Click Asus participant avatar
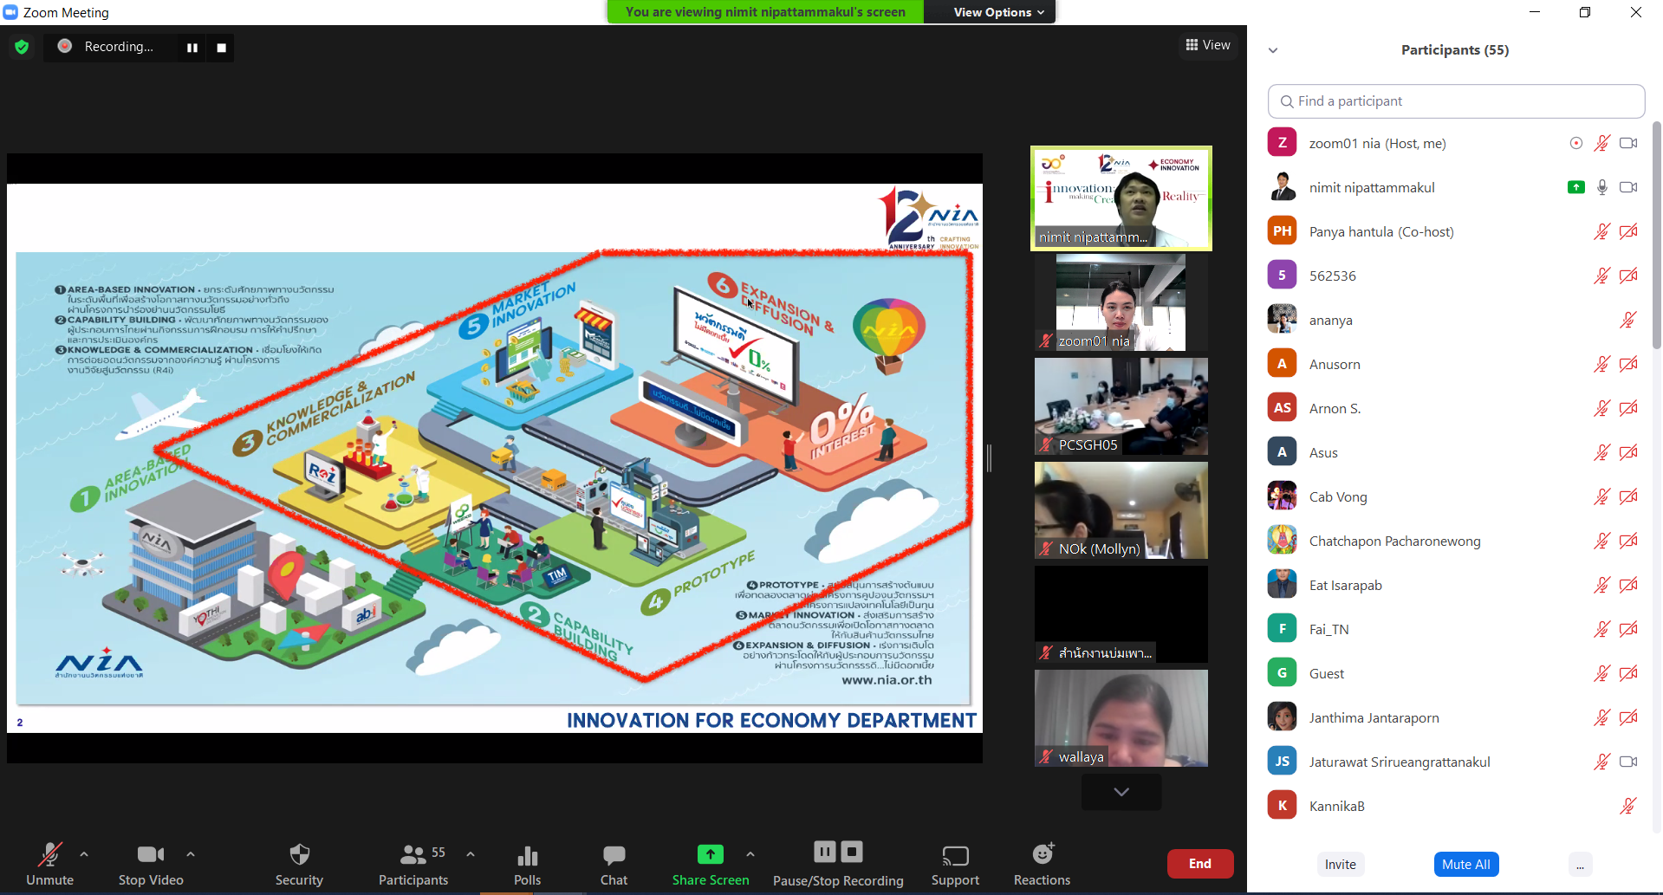The image size is (1663, 895). click(x=1282, y=452)
